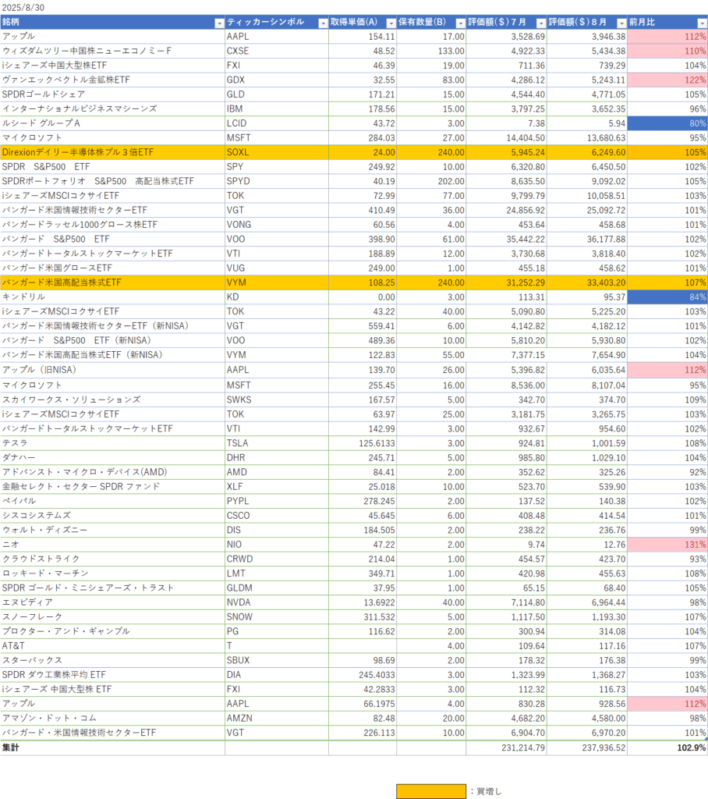Image resolution: width=708 pixels, height=799 pixels.
Task: Select the アップル（旧NISA） name cell
Action: (x=112, y=370)
